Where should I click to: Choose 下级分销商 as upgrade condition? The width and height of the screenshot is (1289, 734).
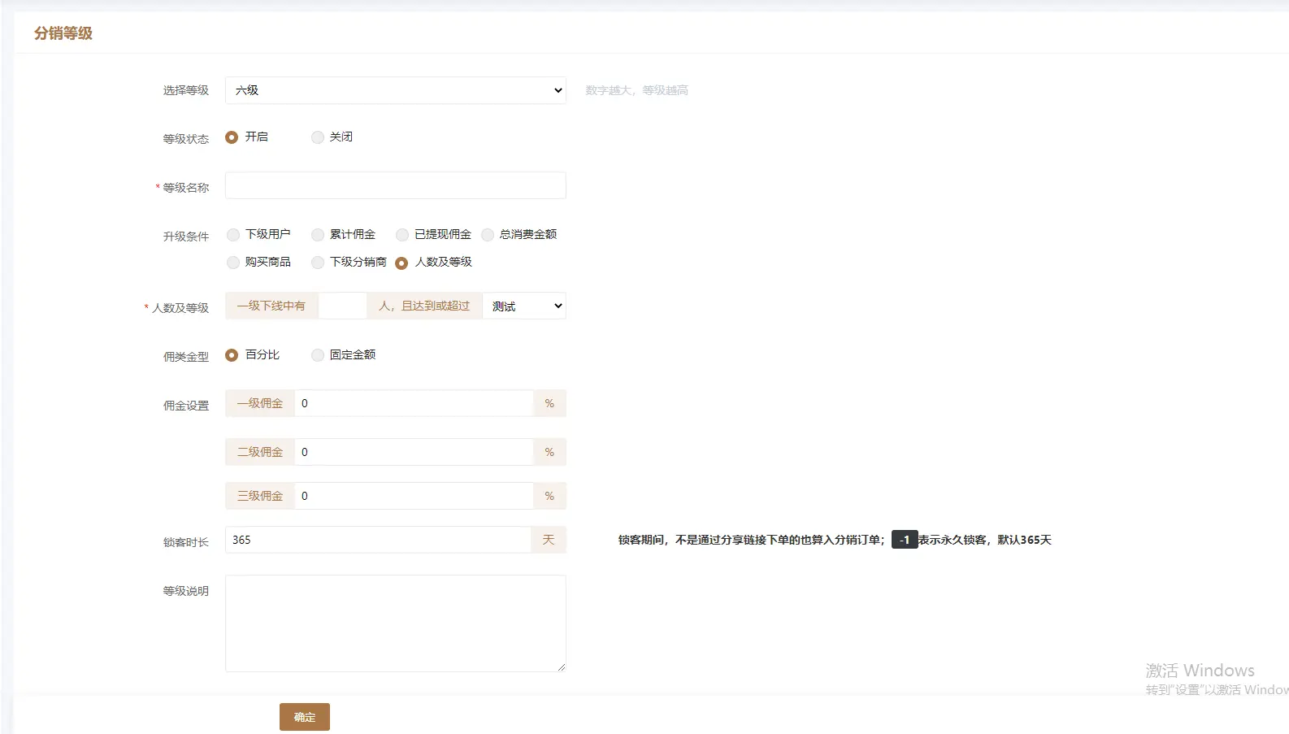tap(318, 263)
